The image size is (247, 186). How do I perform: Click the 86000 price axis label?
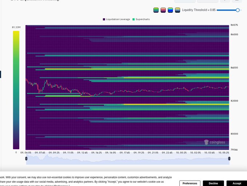click(x=234, y=35)
